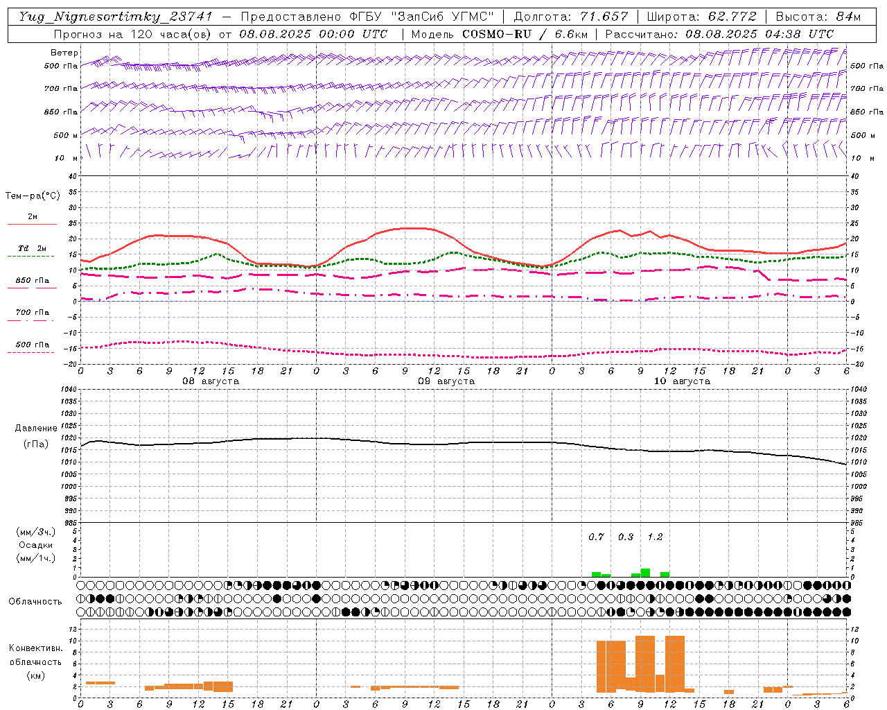Click the forecast start 08.08.2025 00:00 UTC
The height and width of the screenshot is (710, 887).
coord(313,34)
